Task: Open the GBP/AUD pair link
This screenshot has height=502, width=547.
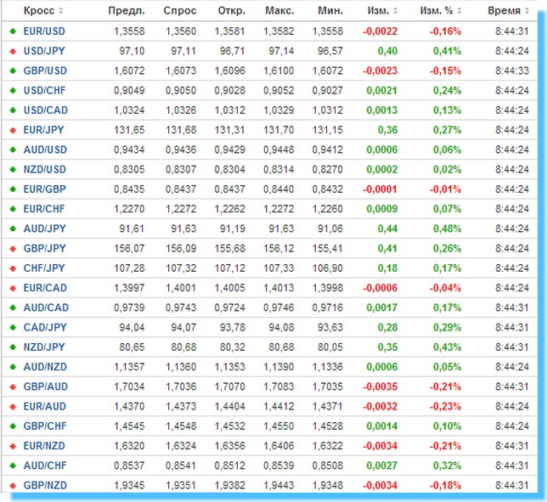Action: (x=46, y=386)
